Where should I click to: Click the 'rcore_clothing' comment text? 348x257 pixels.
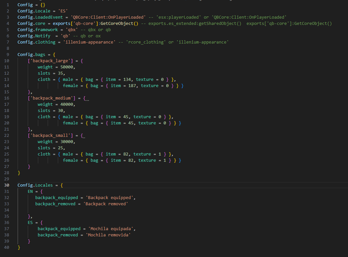(146, 42)
